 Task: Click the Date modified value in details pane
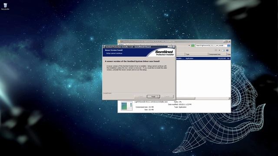coord(185,104)
